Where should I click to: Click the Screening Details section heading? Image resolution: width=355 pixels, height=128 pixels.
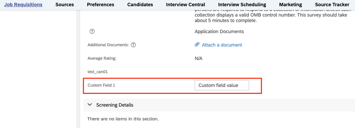pyautogui.click(x=115, y=105)
